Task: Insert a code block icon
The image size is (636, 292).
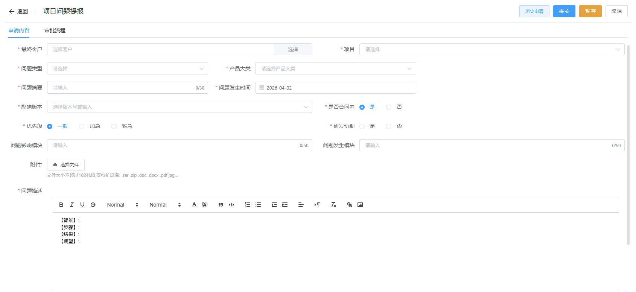Action: point(231,205)
